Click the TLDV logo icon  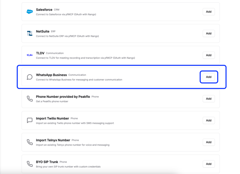point(30,55)
